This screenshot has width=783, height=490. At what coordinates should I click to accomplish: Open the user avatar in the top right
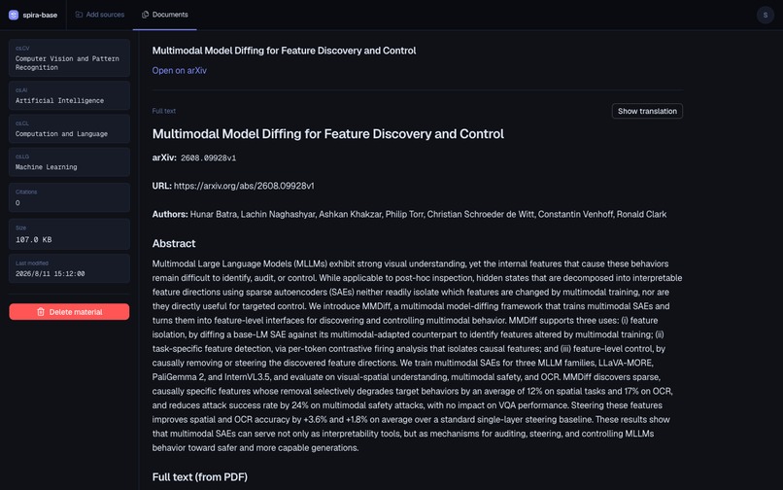765,15
